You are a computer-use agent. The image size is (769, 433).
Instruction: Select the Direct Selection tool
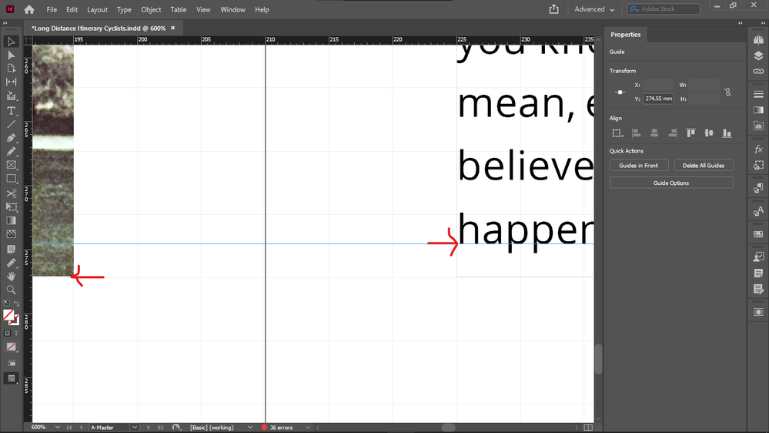12,55
